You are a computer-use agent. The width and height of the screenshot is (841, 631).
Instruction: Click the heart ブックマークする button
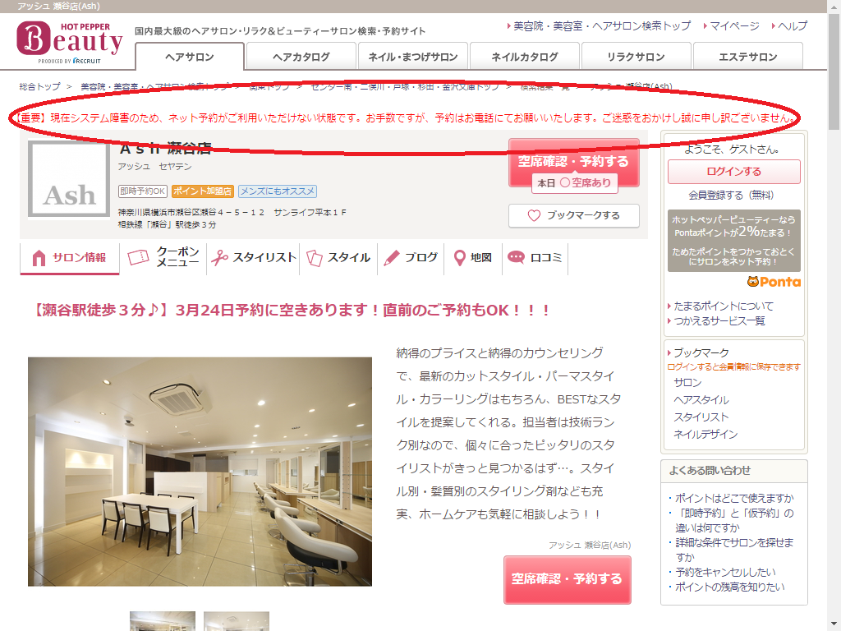[x=574, y=216]
